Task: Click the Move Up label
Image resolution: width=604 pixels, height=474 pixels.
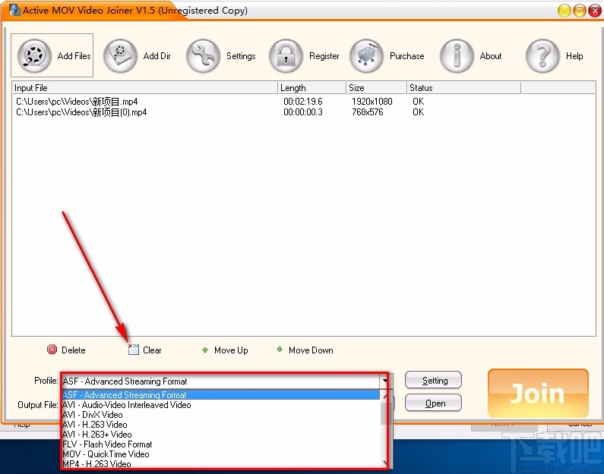Action: [x=231, y=350]
